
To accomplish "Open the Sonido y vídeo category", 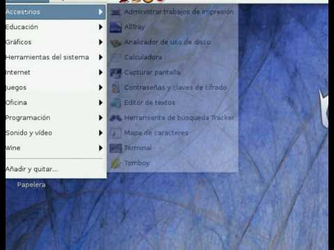I will 56,133.
